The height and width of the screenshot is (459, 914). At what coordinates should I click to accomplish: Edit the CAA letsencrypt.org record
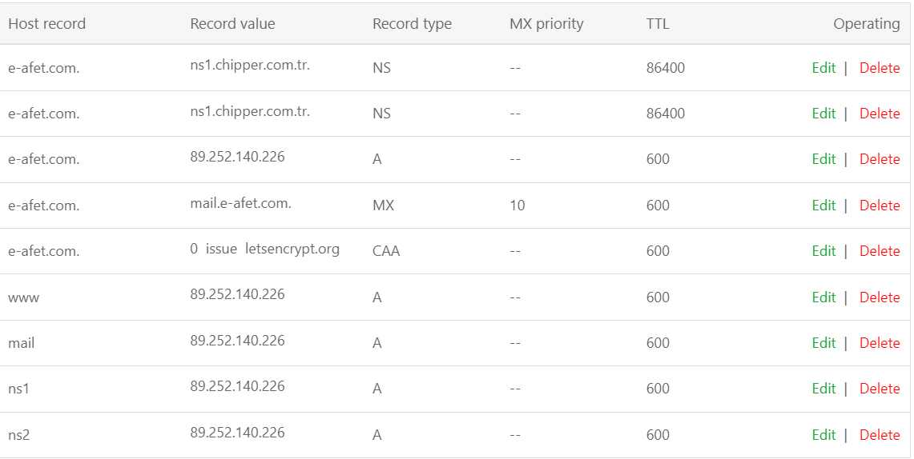[x=823, y=251]
